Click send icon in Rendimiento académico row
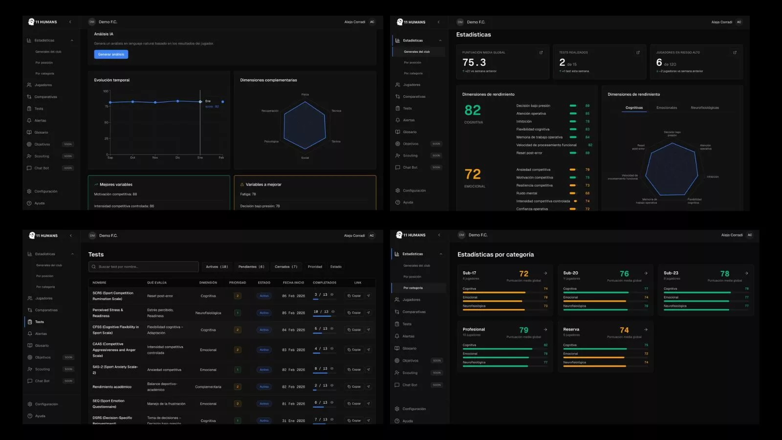The height and width of the screenshot is (440, 782). (369, 387)
